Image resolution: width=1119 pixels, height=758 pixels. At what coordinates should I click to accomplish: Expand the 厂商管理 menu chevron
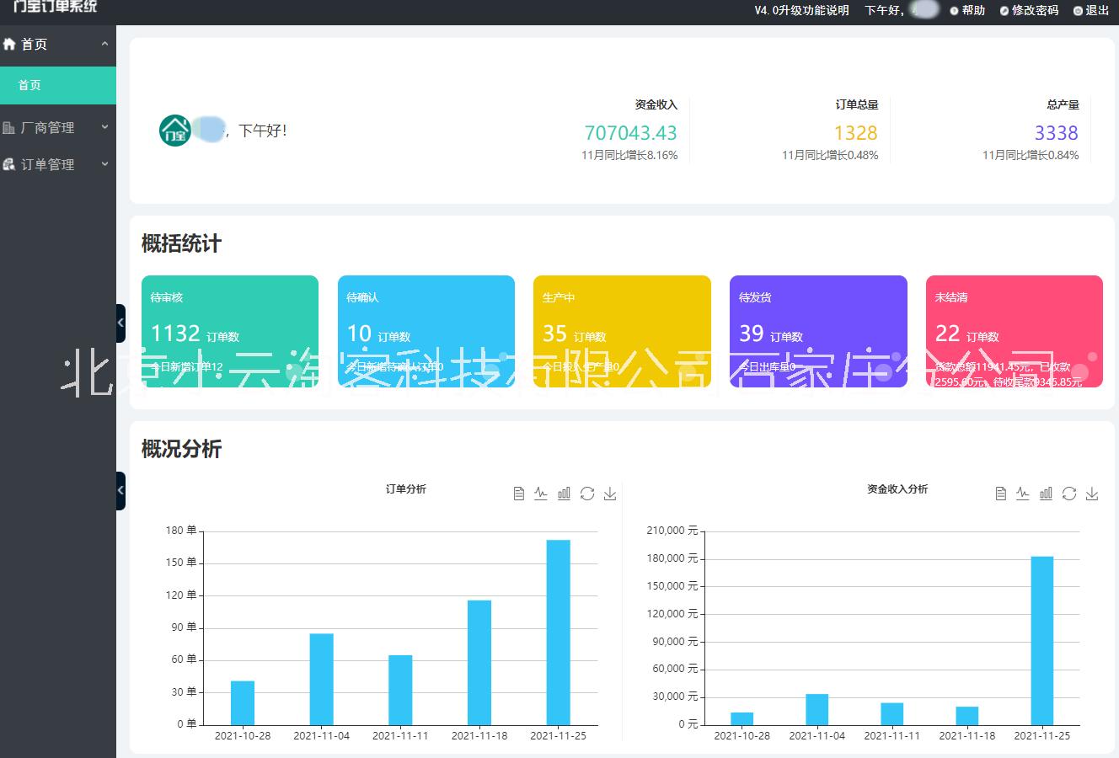click(x=104, y=127)
